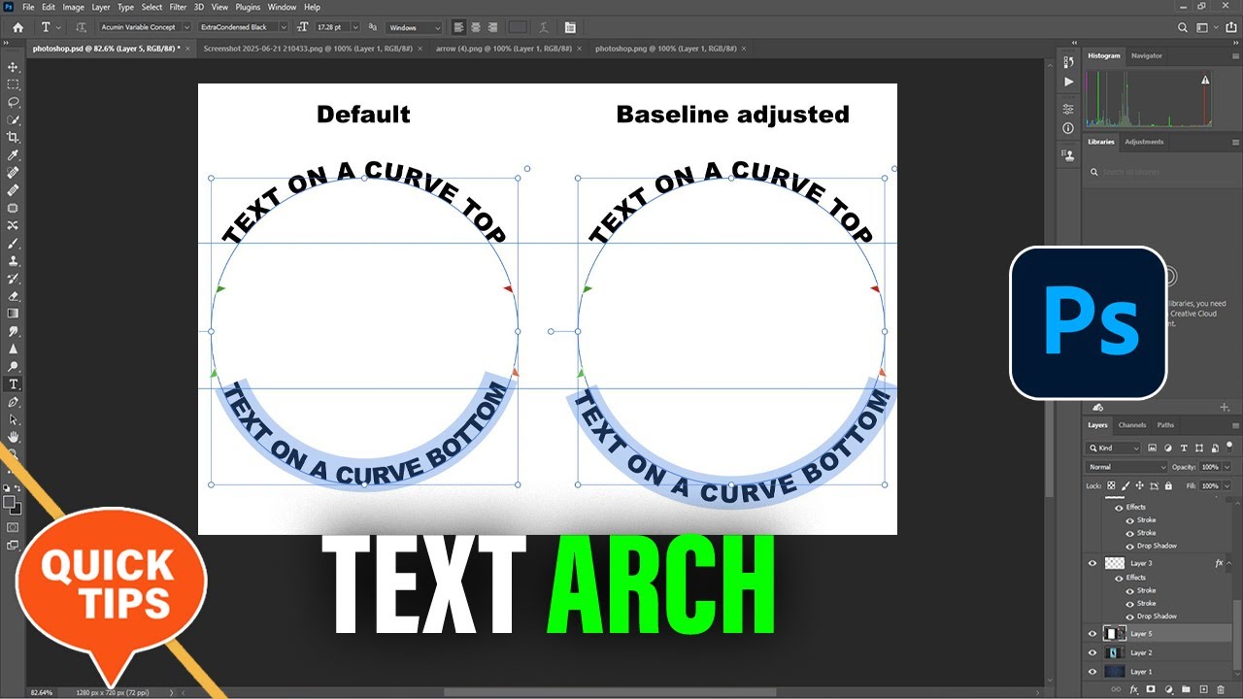Viewport: 1243px width, 699px height.
Task: Click the text color swatch in options bar
Action: click(520, 27)
